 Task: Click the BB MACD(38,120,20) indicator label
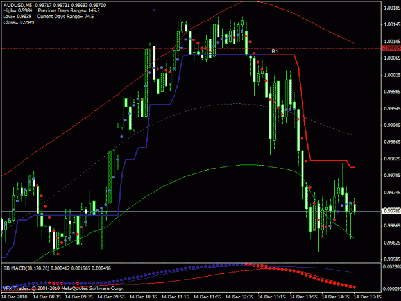26,268
